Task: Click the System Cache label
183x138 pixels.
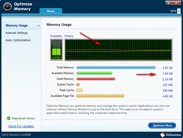Action: (x=65, y=85)
